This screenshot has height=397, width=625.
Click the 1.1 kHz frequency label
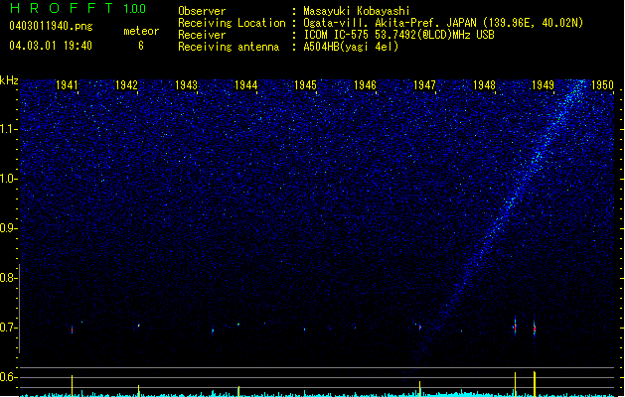tap(9, 129)
